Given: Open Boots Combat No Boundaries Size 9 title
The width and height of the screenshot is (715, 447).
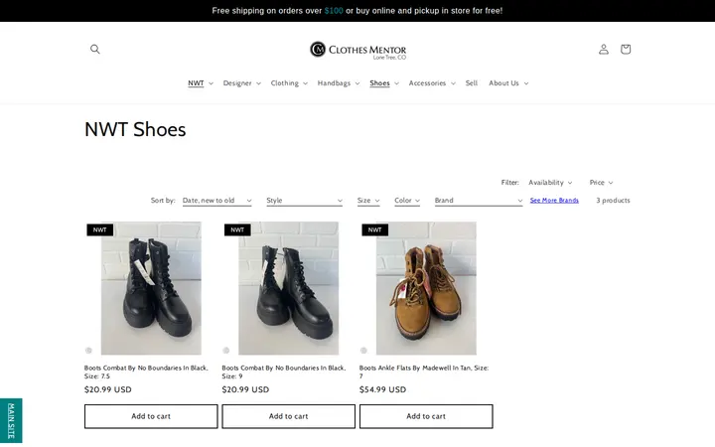Looking at the screenshot, I should (x=284, y=372).
